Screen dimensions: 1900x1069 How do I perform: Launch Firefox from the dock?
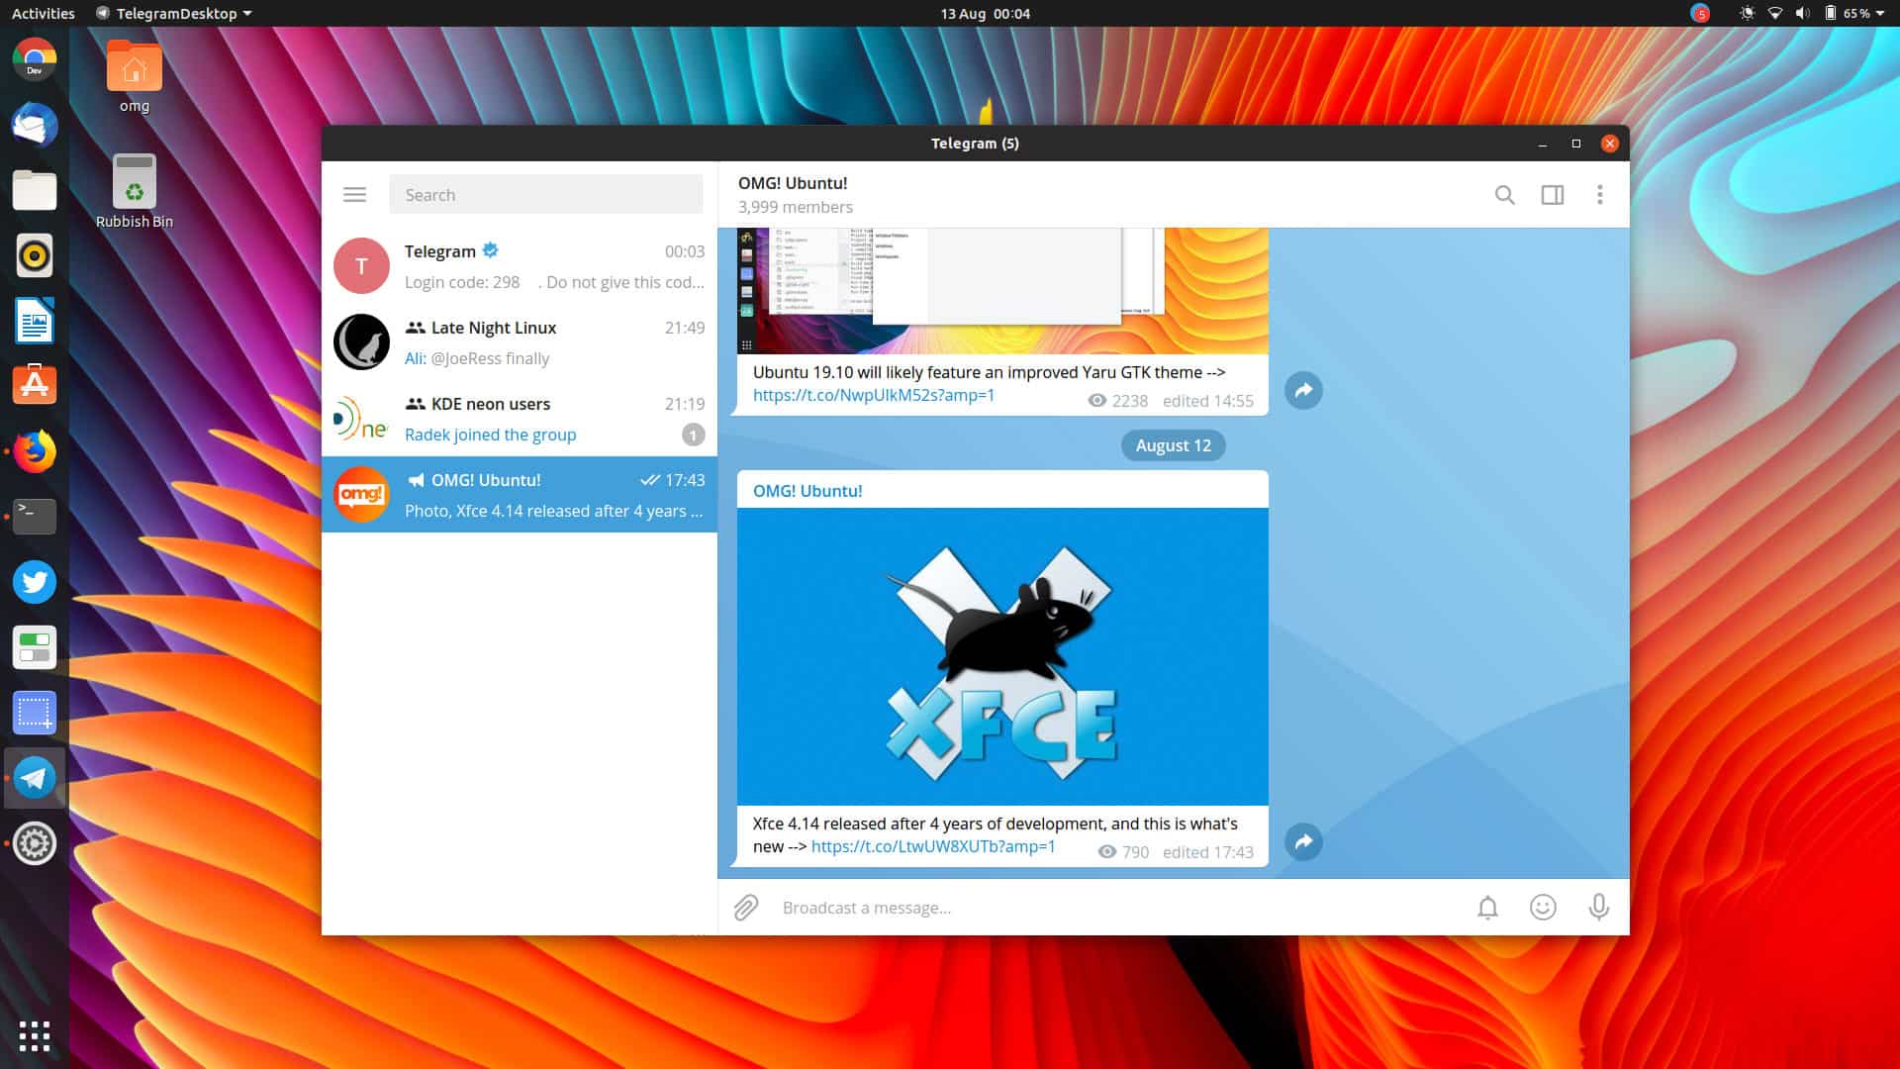click(x=35, y=451)
